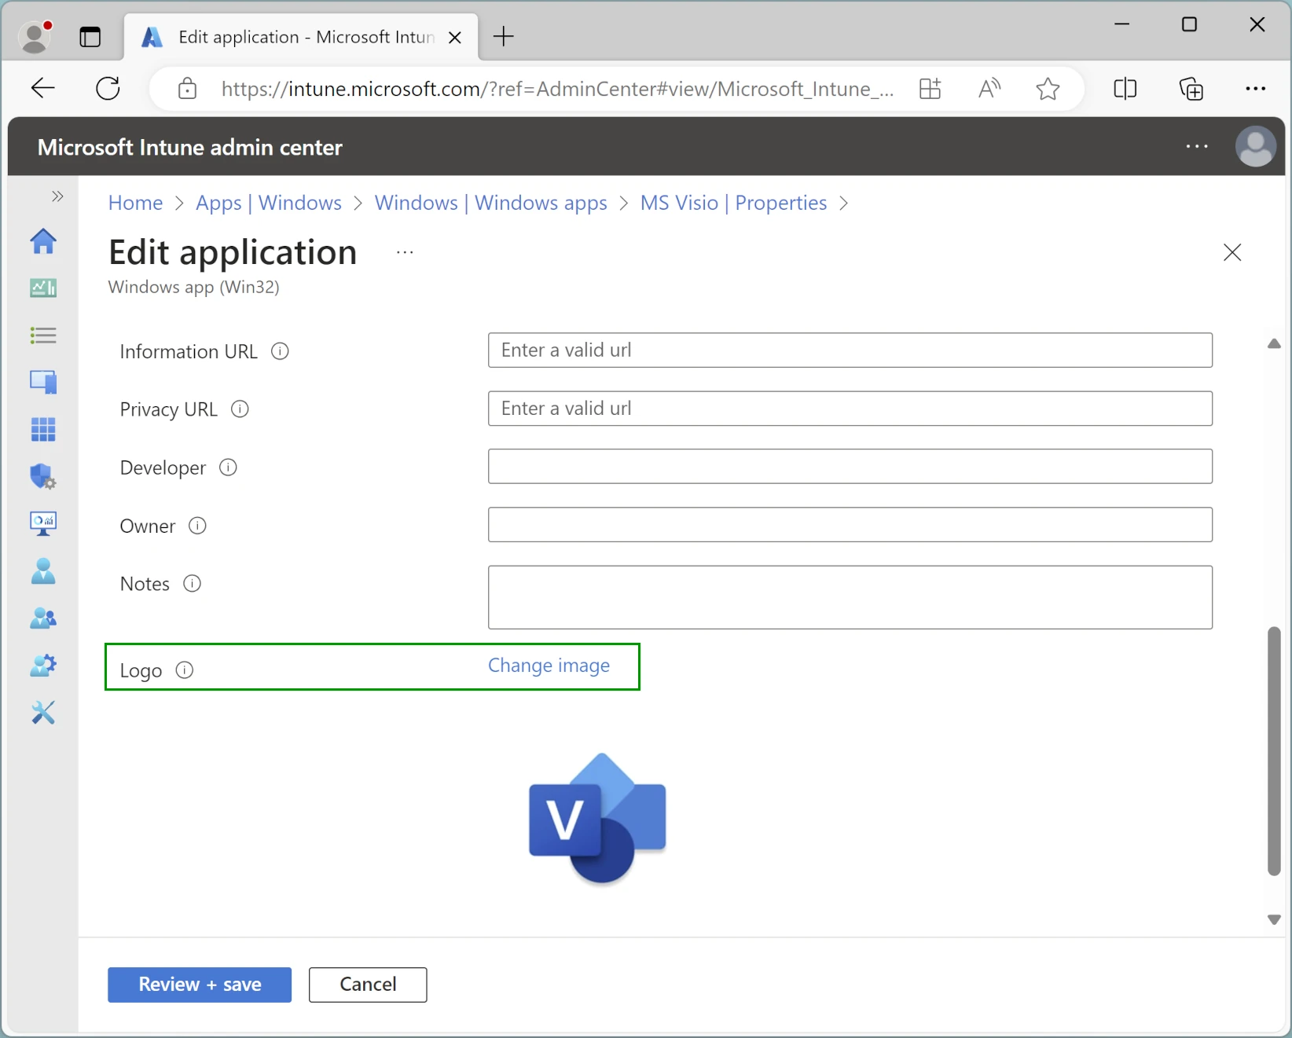Click the scroll down arrow

(x=1274, y=919)
